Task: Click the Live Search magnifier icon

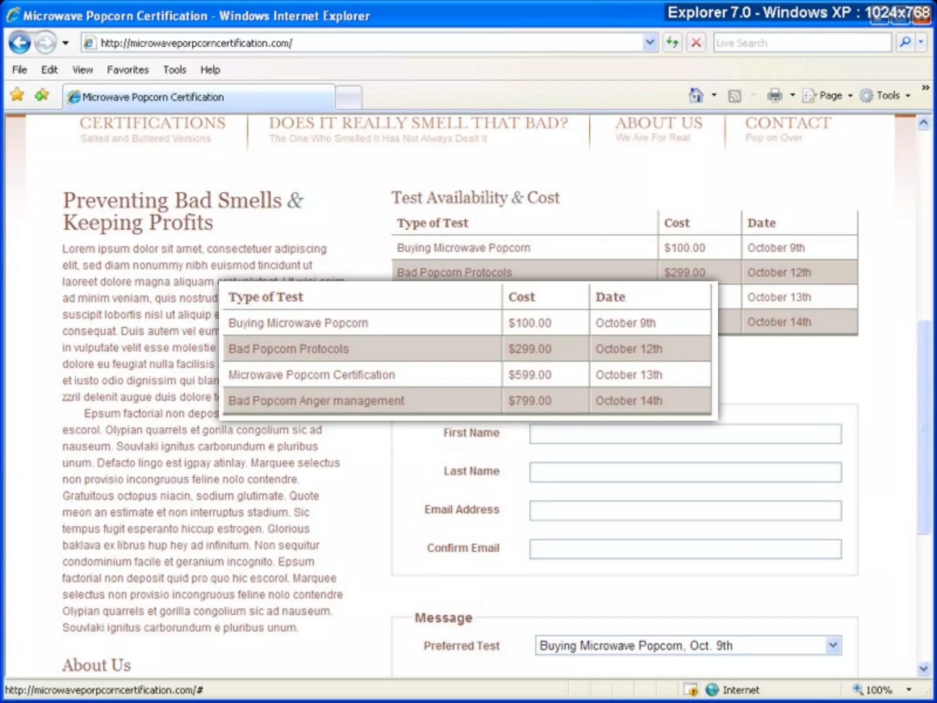Action: point(905,43)
